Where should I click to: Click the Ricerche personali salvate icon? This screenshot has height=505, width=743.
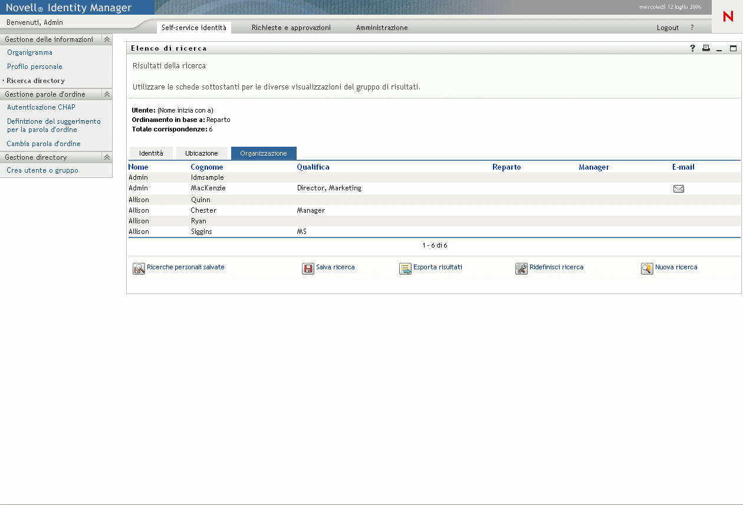[139, 269]
